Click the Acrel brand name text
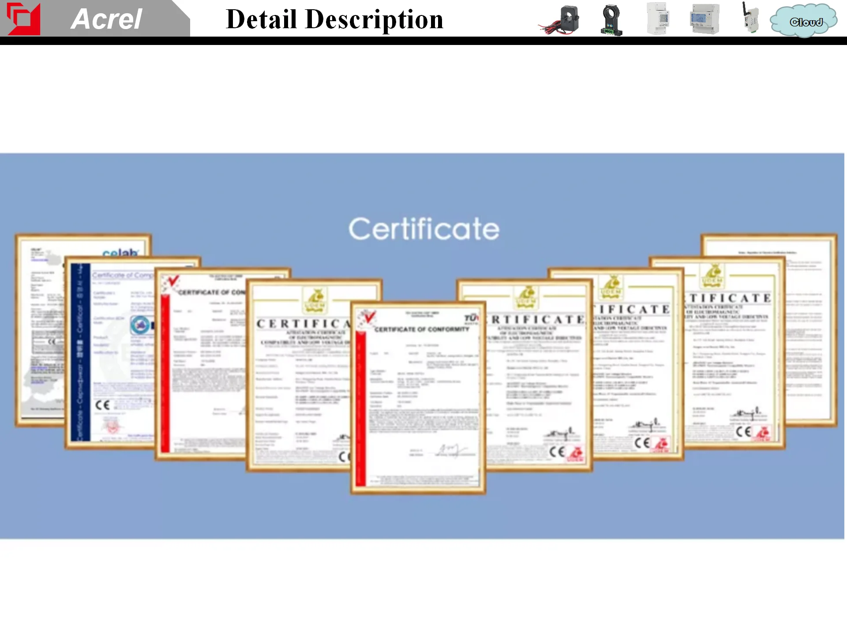 point(106,19)
